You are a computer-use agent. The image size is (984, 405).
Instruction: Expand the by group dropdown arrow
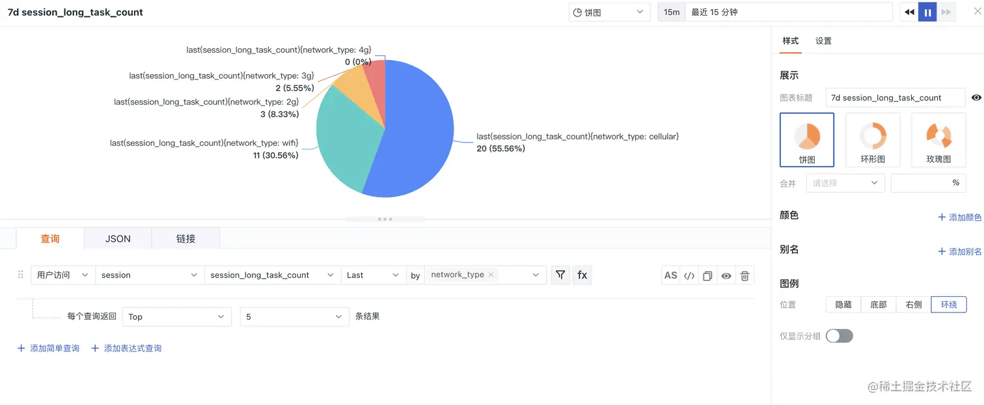536,275
